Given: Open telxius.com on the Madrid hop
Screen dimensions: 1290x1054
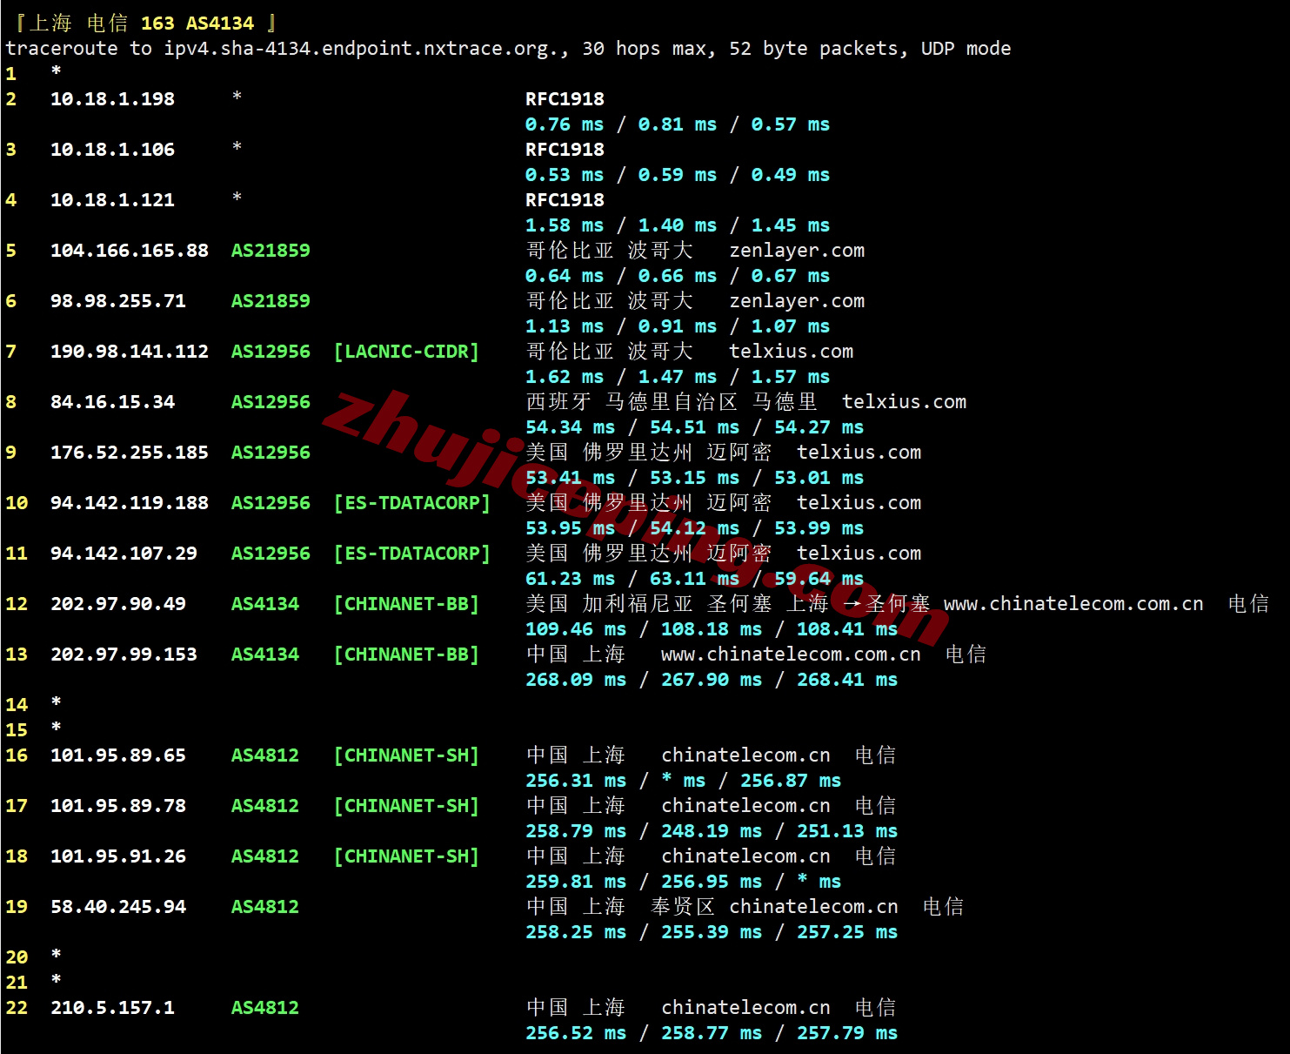Looking at the screenshot, I should point(903,402).
